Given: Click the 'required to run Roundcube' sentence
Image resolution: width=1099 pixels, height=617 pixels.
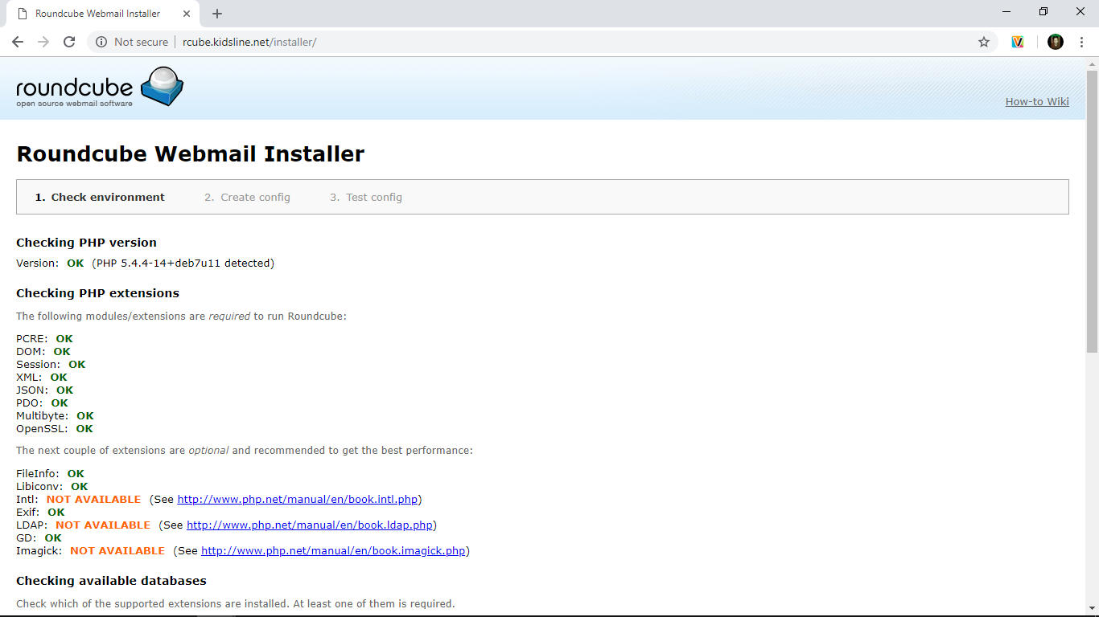Looking at the screenshot, I should tap(181, 316).
